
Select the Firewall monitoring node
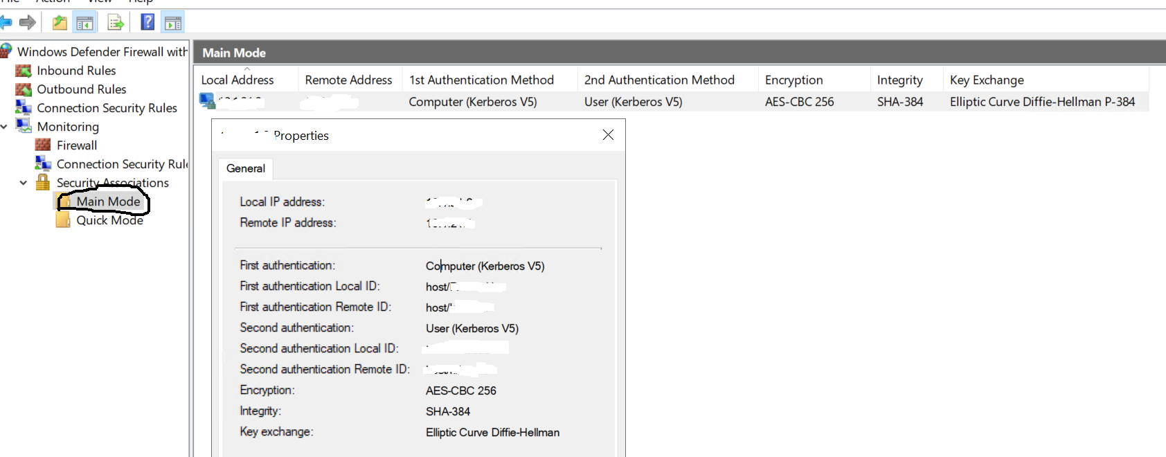[75, 145]
